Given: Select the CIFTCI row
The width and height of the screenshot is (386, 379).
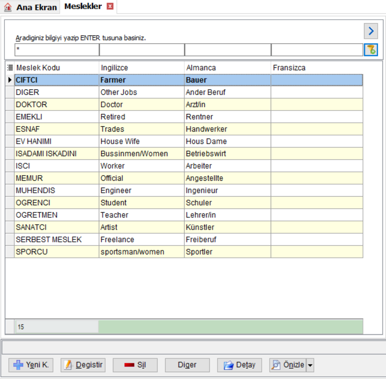Looking at the screenshot, I should [189, 80].
